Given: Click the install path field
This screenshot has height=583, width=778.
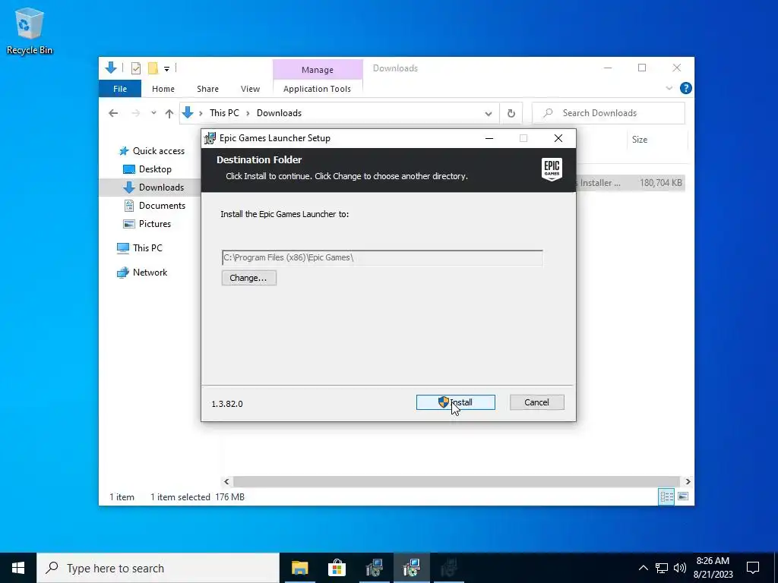Looking at the screenshot, I should point(382,258).
